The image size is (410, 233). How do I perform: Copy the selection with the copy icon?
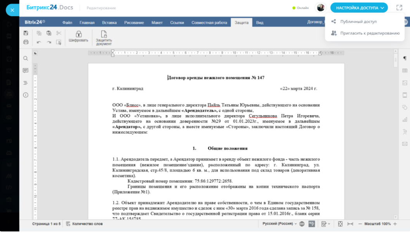click(39, 33)
